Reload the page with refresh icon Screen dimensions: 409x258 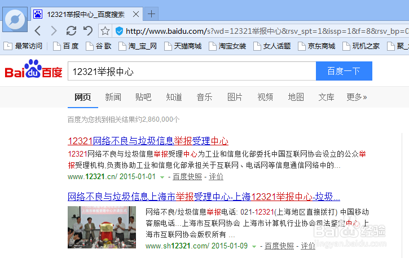point(71,31)
